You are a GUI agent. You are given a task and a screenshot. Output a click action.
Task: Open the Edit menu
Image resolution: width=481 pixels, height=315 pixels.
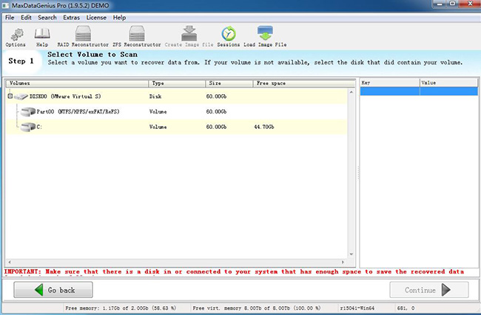pyautogui.click(x=26, y=18)
